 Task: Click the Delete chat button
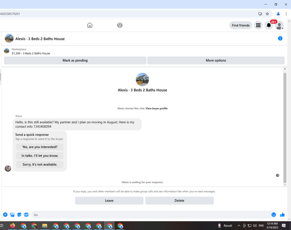tap(179, 200)
